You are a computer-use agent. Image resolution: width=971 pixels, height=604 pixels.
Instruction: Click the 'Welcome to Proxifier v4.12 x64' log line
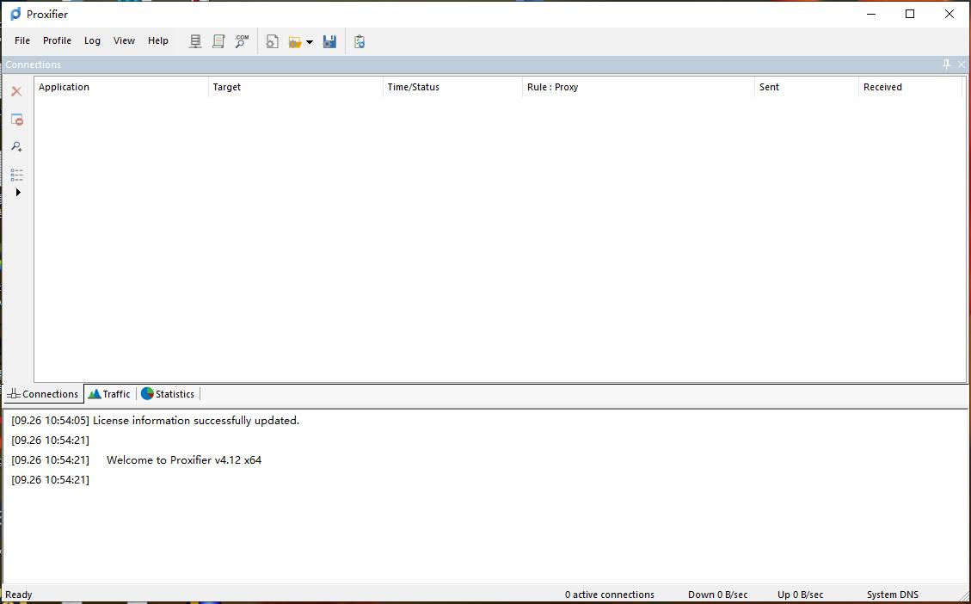coord(136,460)
